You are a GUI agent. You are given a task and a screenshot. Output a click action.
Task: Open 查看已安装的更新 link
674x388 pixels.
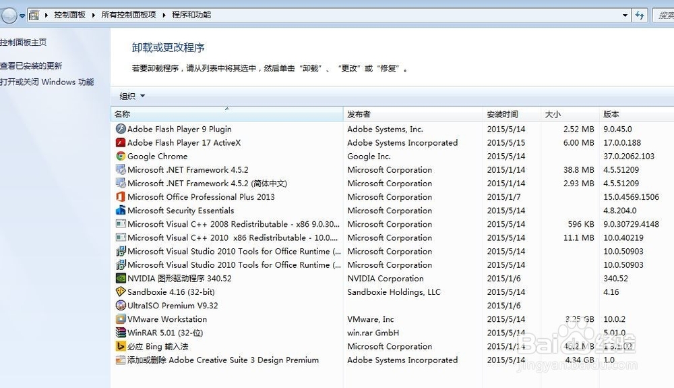[31, 66]
